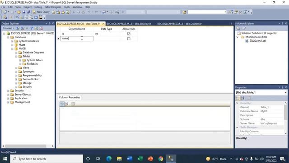Viewport: 289px width, 163px height.
Task: Click Manage Indexes and Keys icon
Action: click(x=22, y=17)
